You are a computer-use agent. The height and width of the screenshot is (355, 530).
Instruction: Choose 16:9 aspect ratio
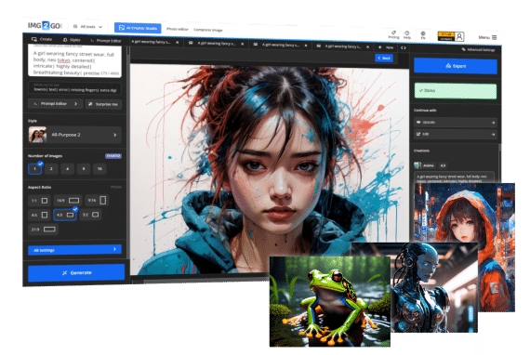coord(68,201)
